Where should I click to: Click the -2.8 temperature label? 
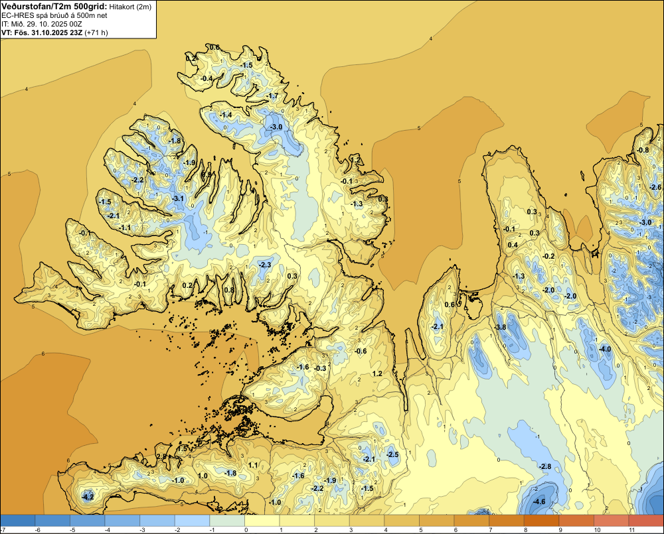click(545, 466)
